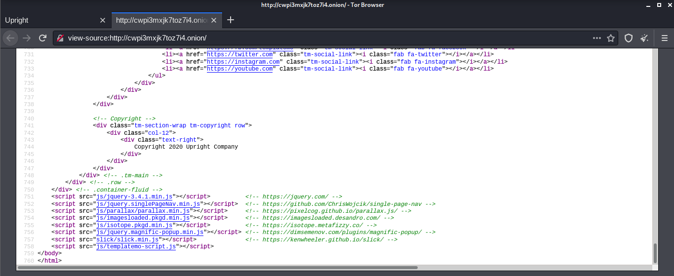Click line number 760
This screenshot has height=276, width=674.
point(29,261)
